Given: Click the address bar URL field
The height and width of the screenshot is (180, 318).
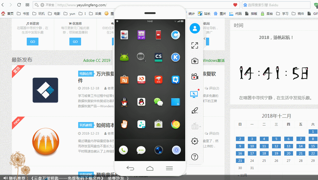Looking at the screenshot, I should tap(136, 5).
